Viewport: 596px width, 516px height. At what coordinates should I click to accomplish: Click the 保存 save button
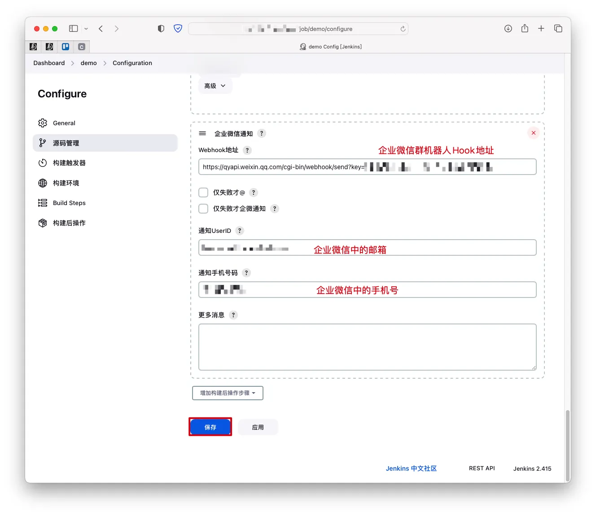pyautogui.click(x=210, y=427)
